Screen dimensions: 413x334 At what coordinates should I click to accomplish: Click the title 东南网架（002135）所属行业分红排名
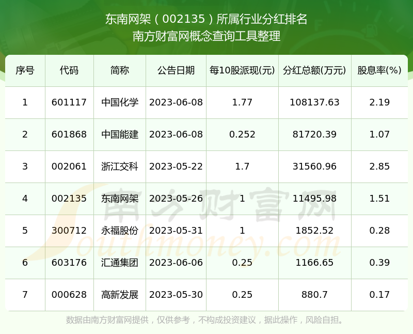(x=206, y=19)
